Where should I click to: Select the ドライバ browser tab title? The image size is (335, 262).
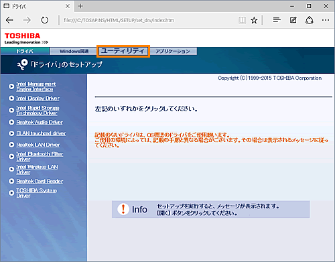(x=19, y=6)
